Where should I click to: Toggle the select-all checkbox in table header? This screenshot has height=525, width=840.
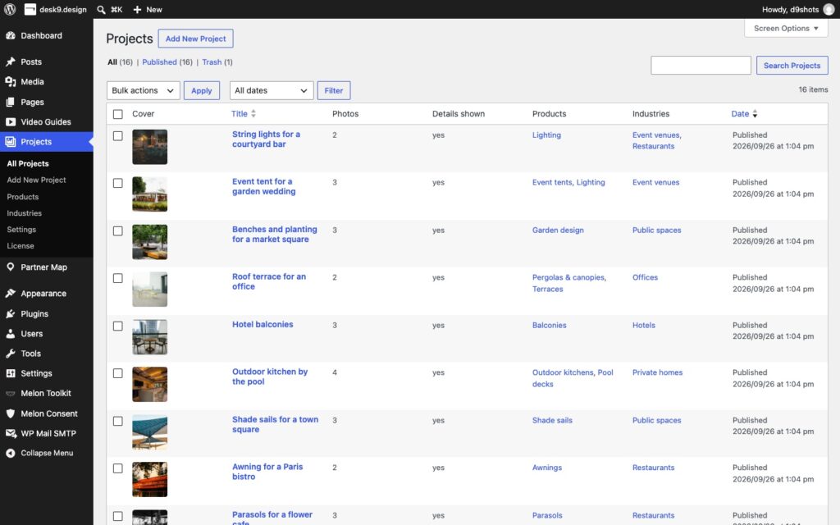point(118,114)
